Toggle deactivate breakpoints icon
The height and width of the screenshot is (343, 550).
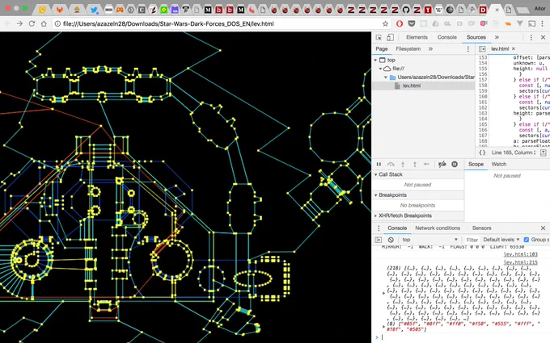click(442, 164)
